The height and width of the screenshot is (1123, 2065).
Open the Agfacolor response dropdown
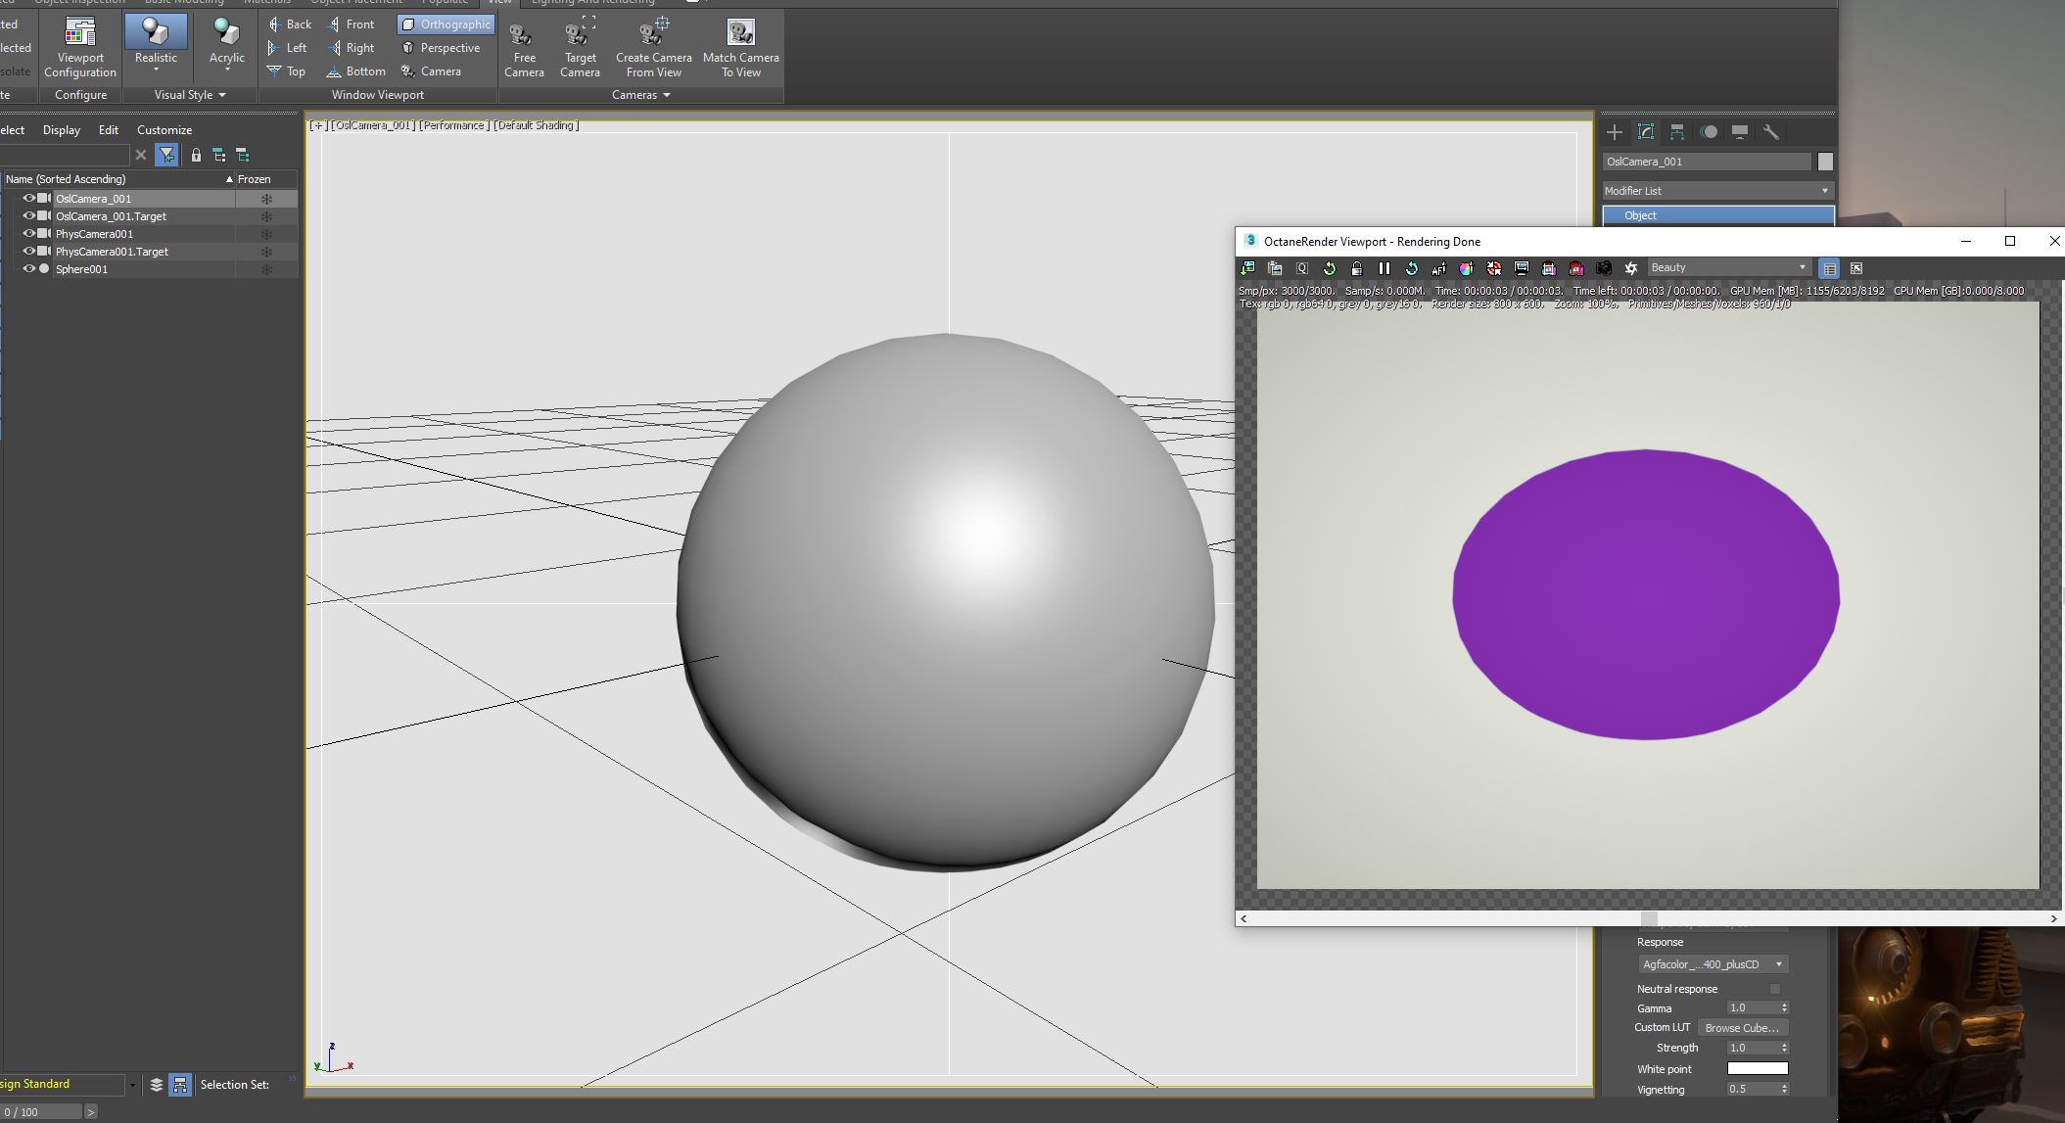click(1713, 964)
